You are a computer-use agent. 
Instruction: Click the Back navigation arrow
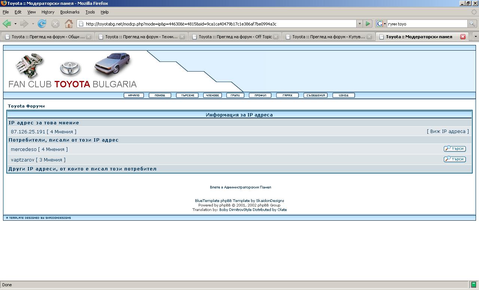(x=7, y=24)
